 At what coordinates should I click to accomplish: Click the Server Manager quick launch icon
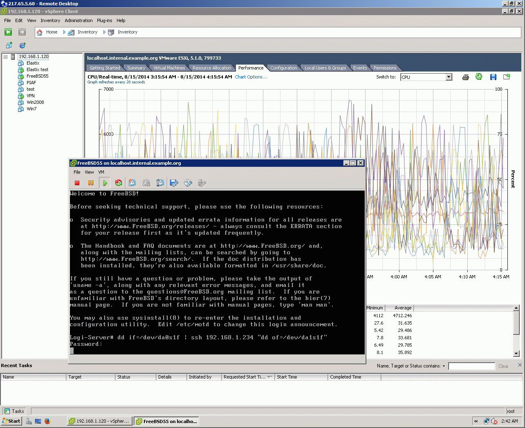point(29,421)
